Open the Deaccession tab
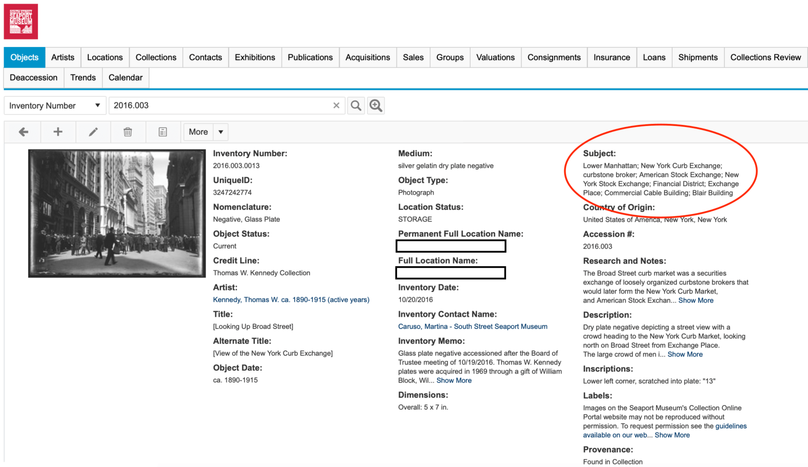 33,78
